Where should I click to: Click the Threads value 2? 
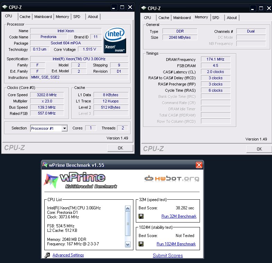coord(123,128)
